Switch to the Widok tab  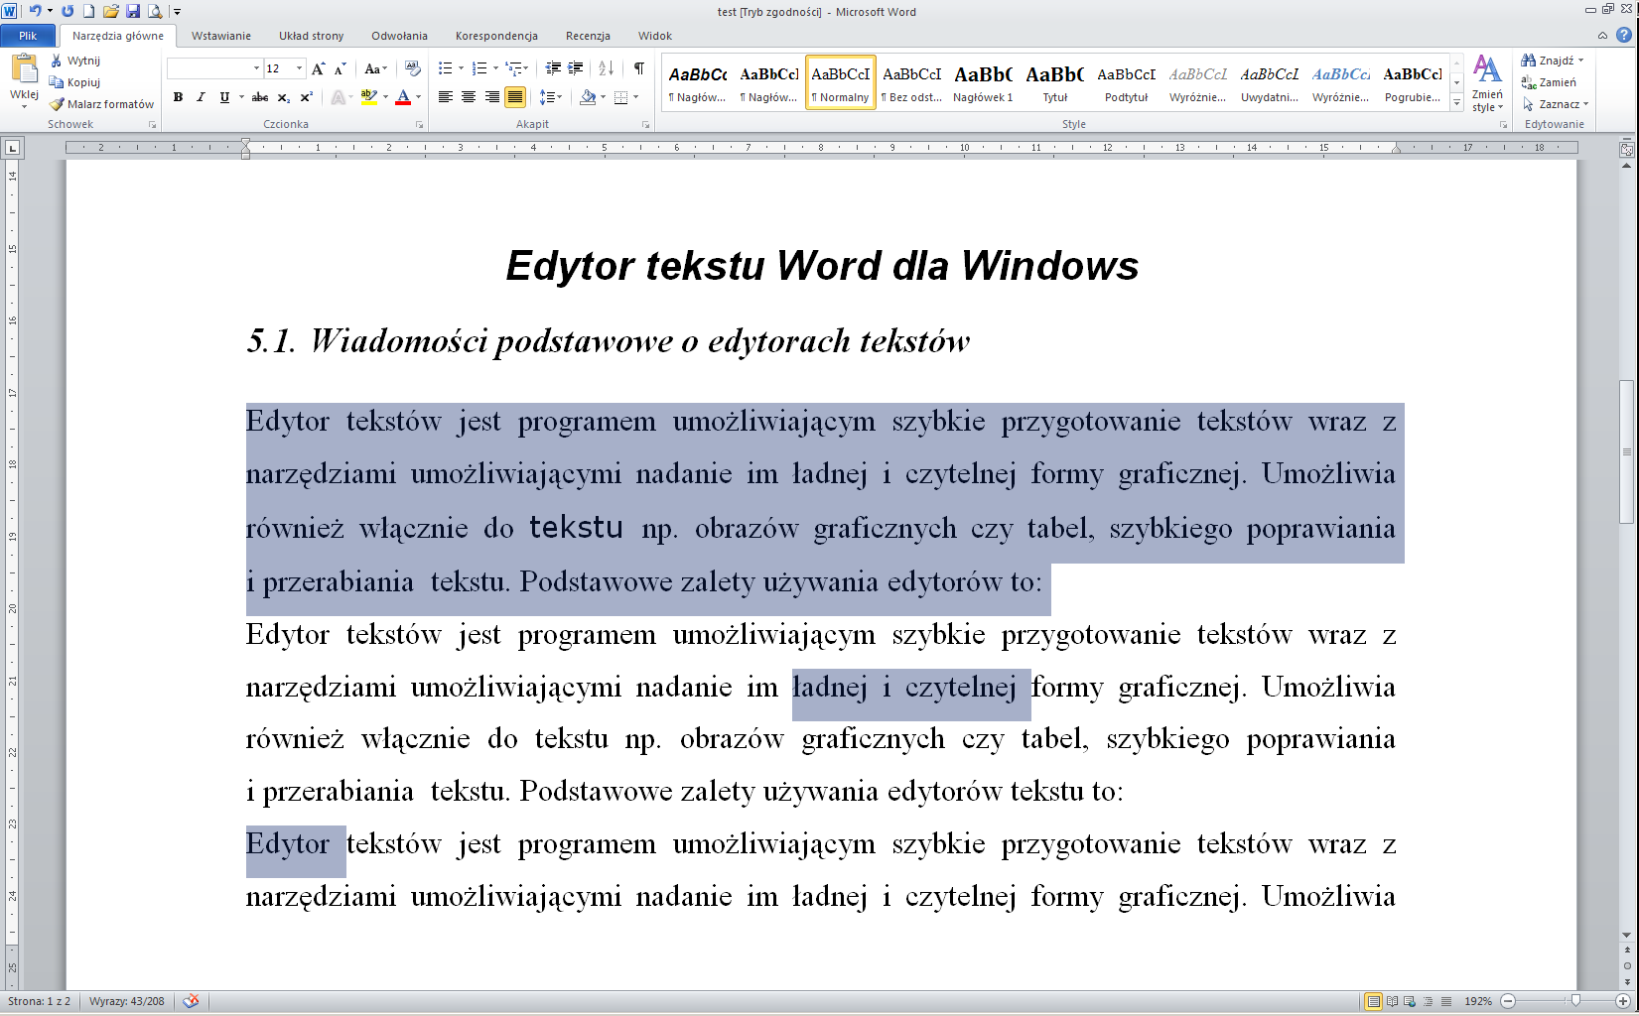coord(655,36)
